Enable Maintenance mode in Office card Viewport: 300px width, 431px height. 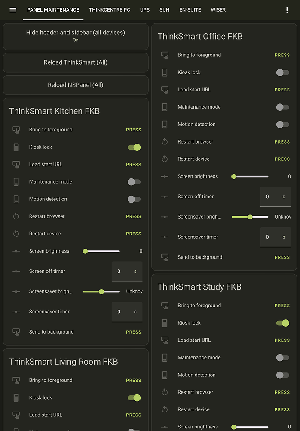pyautogui.click(x=282, y=107)
